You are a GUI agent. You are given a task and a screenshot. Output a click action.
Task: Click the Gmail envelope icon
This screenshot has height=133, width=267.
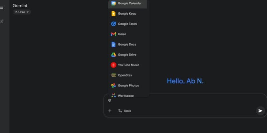[x=113, y=34]
